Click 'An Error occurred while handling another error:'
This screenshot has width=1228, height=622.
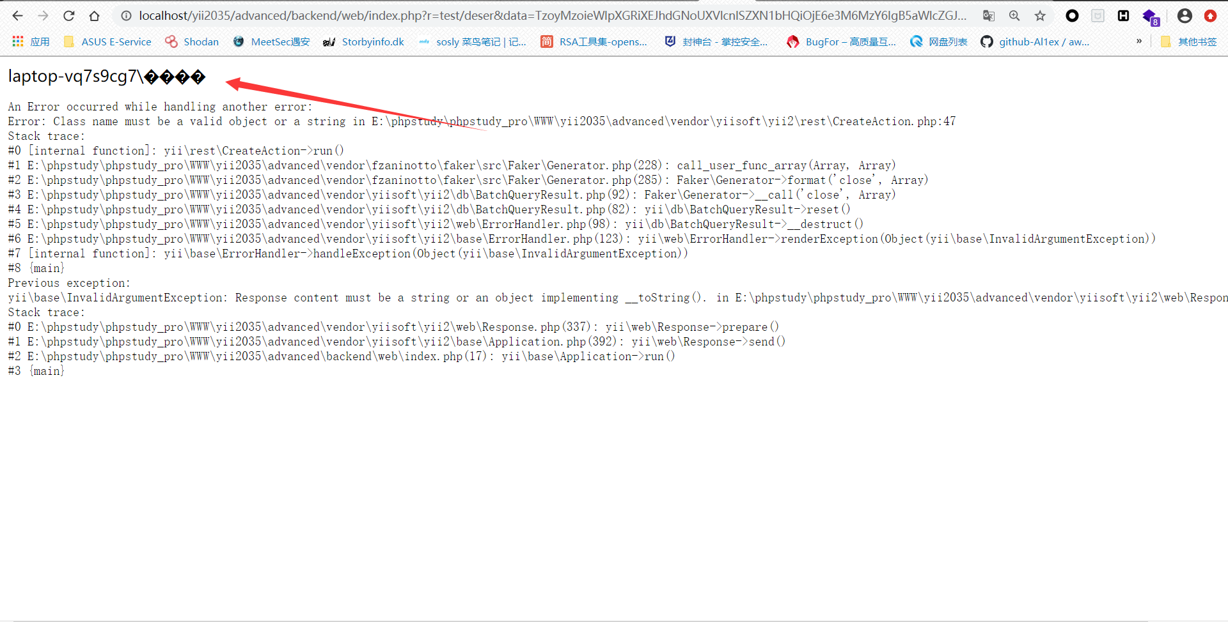pos(160,107)
